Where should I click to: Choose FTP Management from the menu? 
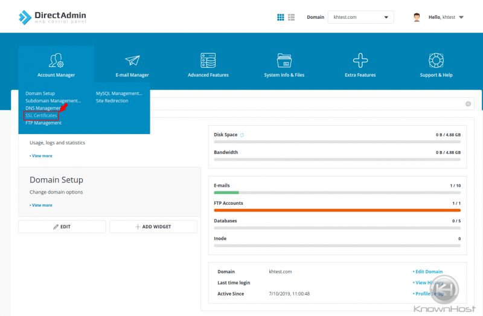tap(43, 123)
